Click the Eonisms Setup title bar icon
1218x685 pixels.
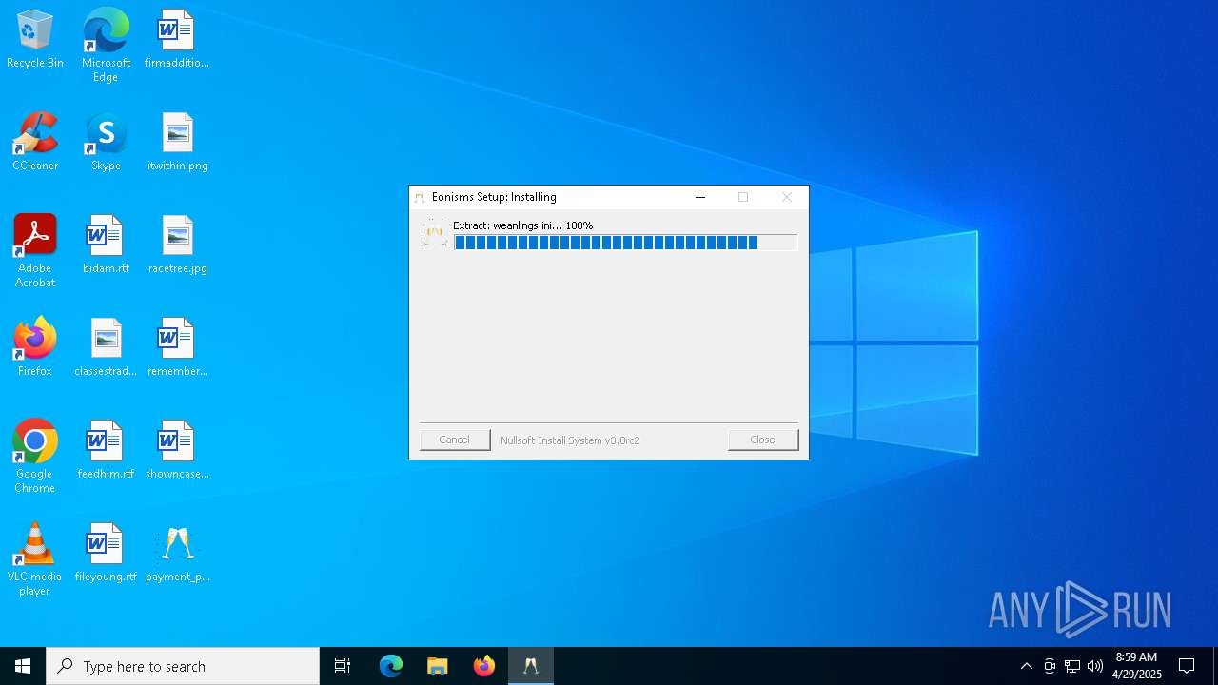[x=420, y=197]
